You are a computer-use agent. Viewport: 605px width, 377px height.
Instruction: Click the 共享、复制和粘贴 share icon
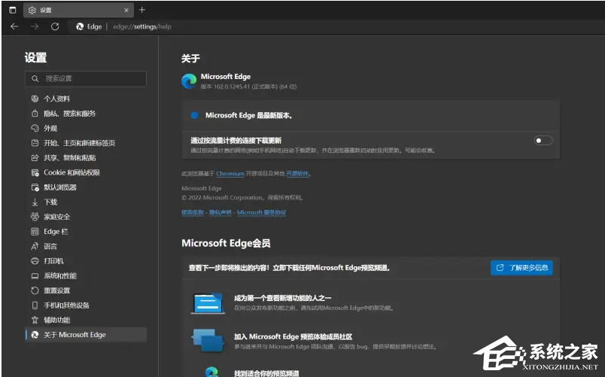click(x=35, y=158)
